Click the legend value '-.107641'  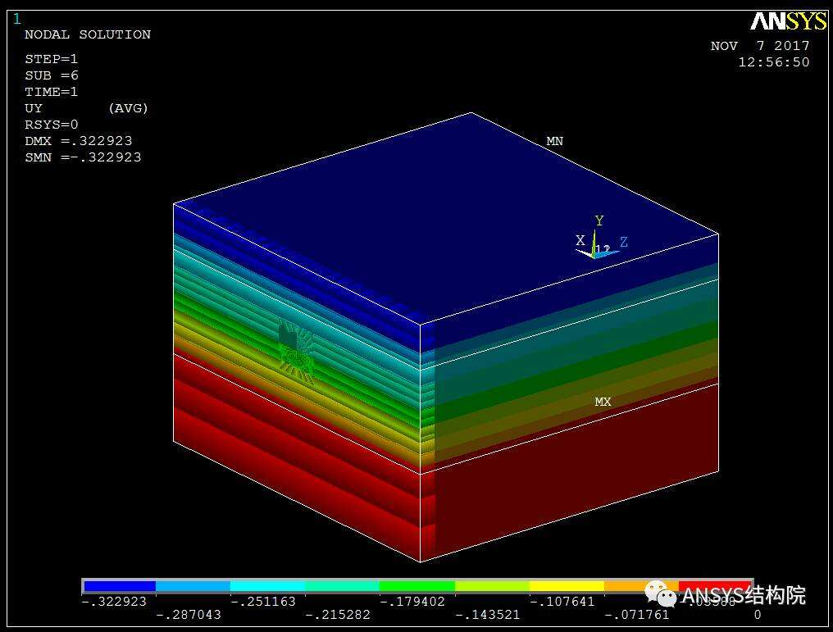(x=562, y=602)
